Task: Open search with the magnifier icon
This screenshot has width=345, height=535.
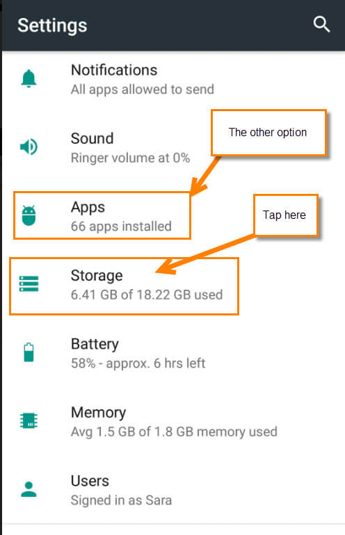Action: coord(321,24)
